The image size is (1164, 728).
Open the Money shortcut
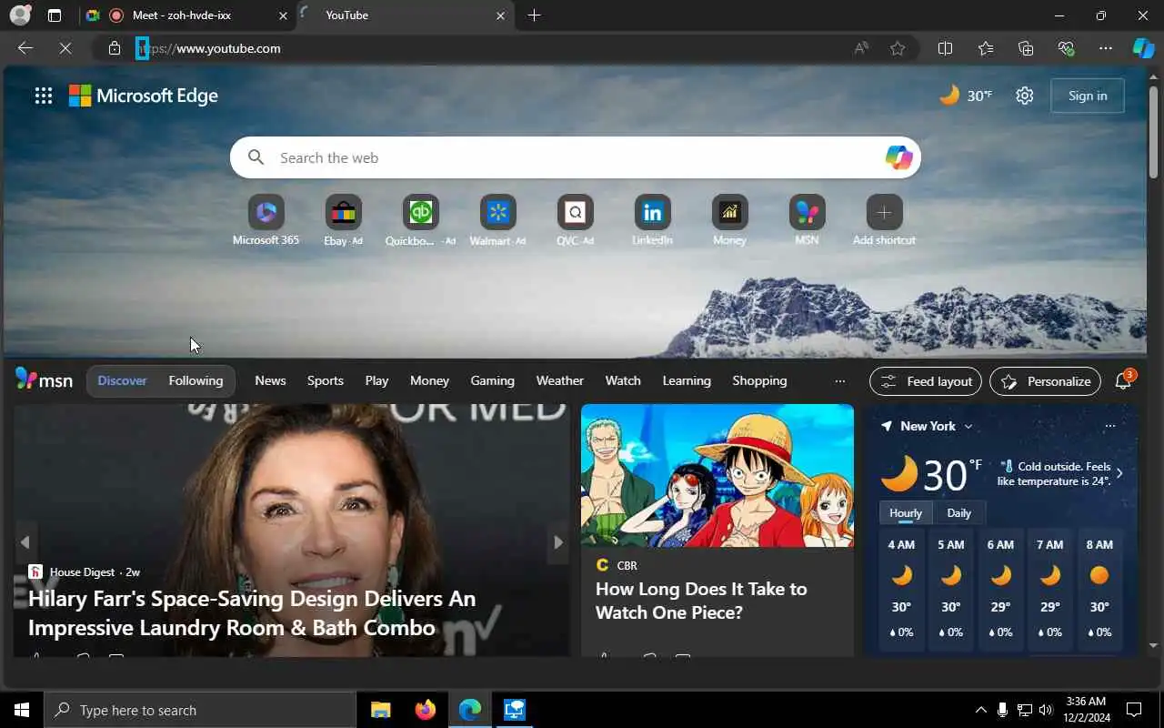729,220
